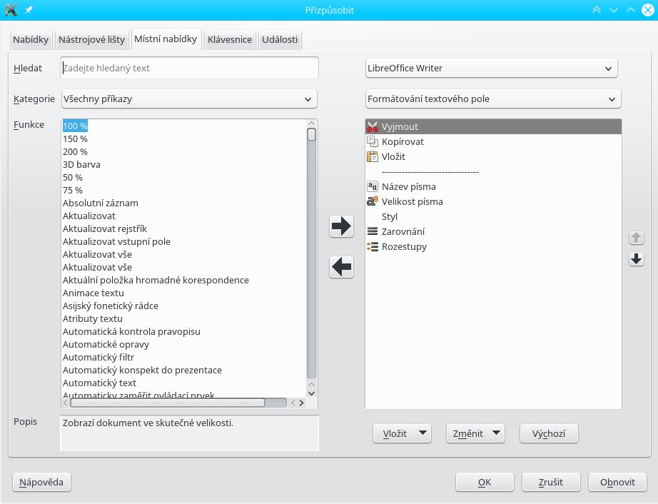The height and width of the screenshot is (504, 658).
Task: Remove item with left arrow button
Action: (341, 266)
